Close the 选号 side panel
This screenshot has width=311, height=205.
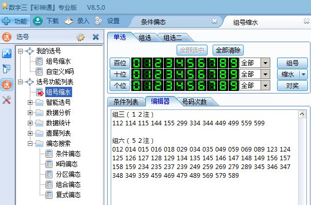(96, 37)
